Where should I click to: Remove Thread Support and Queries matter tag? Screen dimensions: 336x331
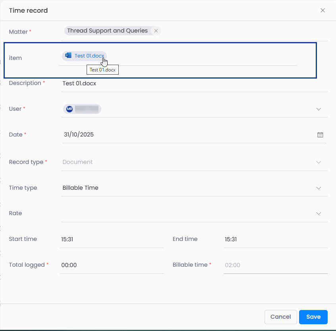tap(156, 31)
